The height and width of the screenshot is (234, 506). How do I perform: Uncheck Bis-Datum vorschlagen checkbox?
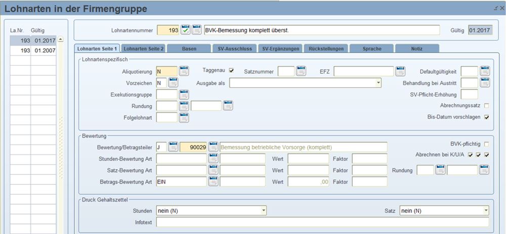coord(487,117)
